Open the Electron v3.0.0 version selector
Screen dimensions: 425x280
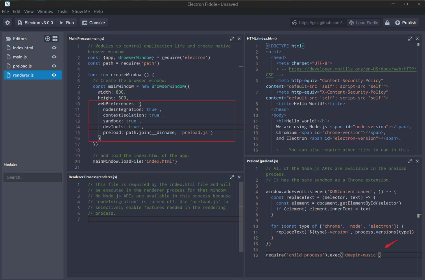[35, 23]
